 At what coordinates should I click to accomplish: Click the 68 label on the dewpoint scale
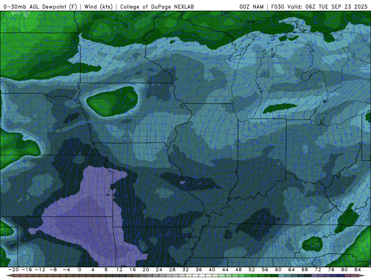pos(305,270)
